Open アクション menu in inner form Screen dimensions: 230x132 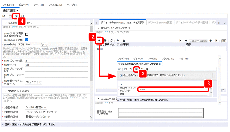(168, 59)
